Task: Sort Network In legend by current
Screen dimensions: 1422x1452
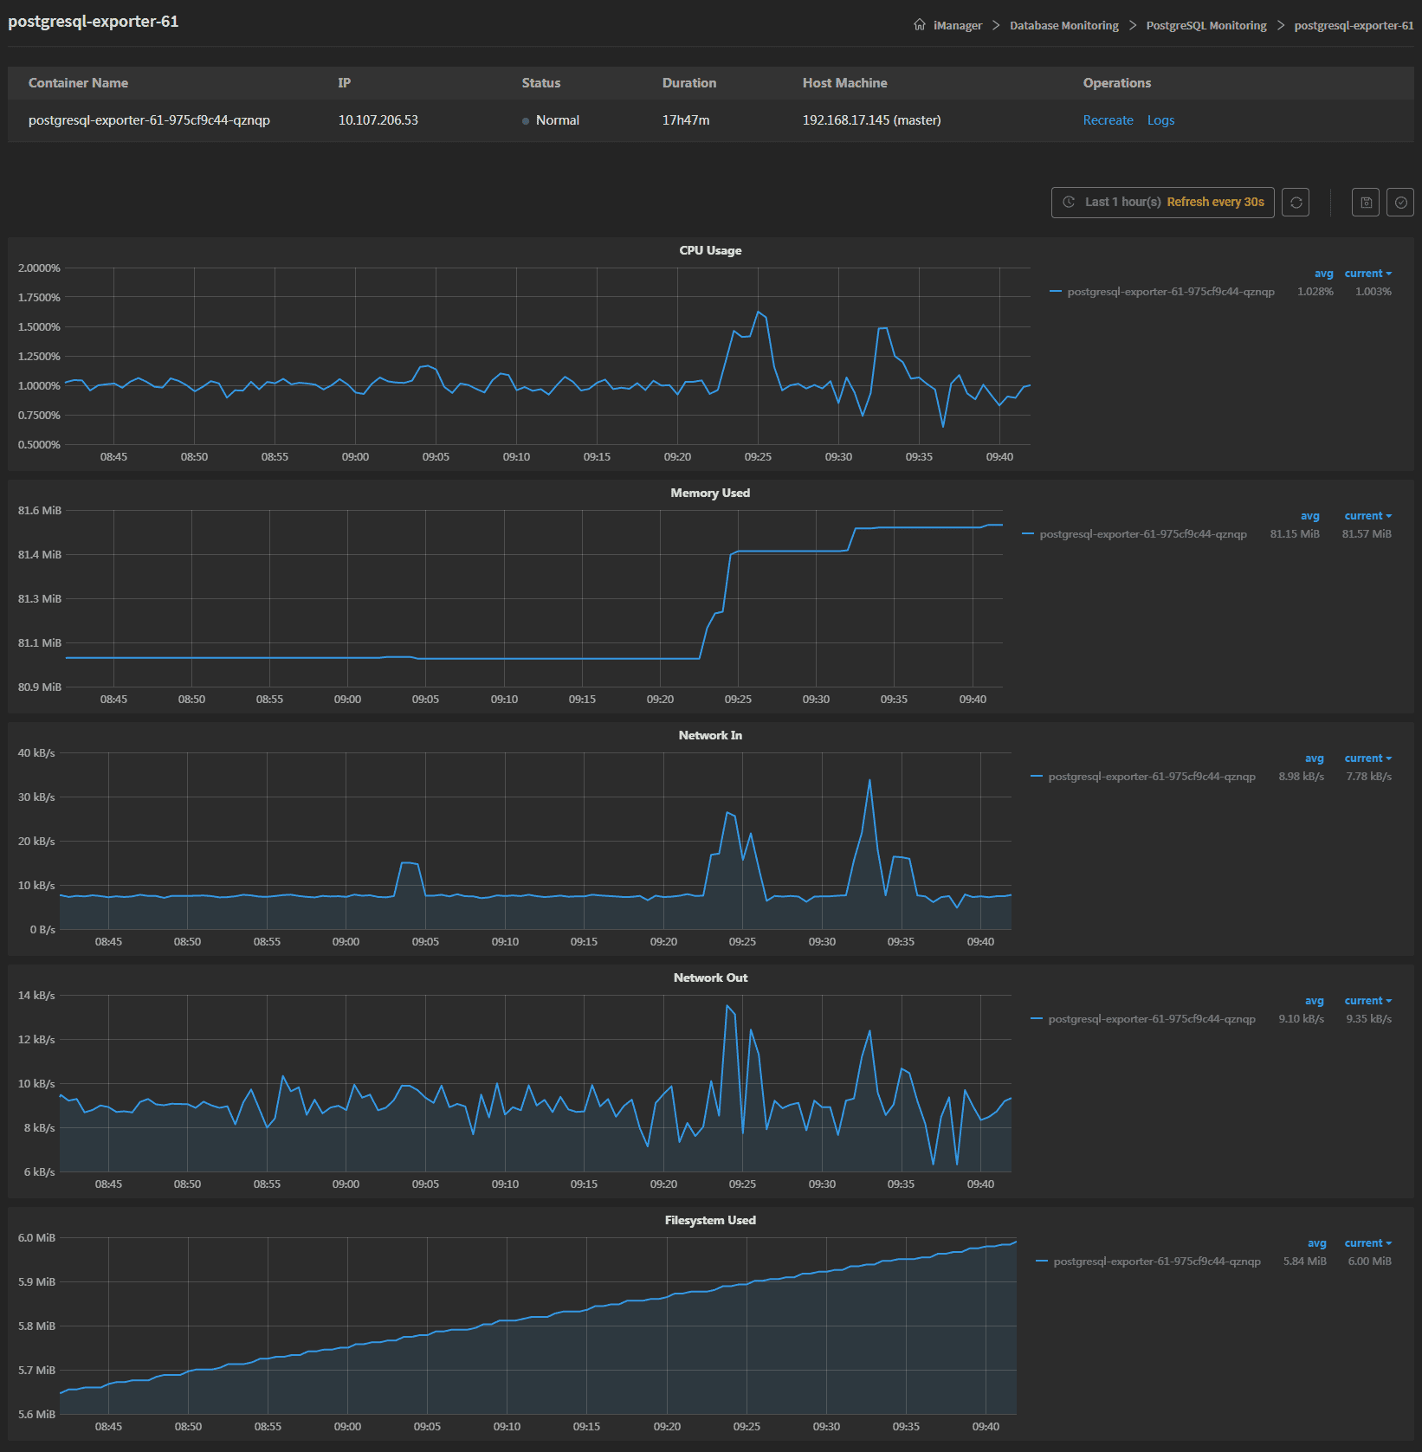Action: [x=1367, y=758]
